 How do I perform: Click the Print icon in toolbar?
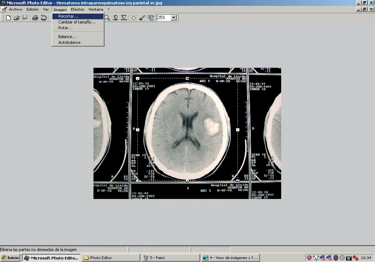pos(35,18)
